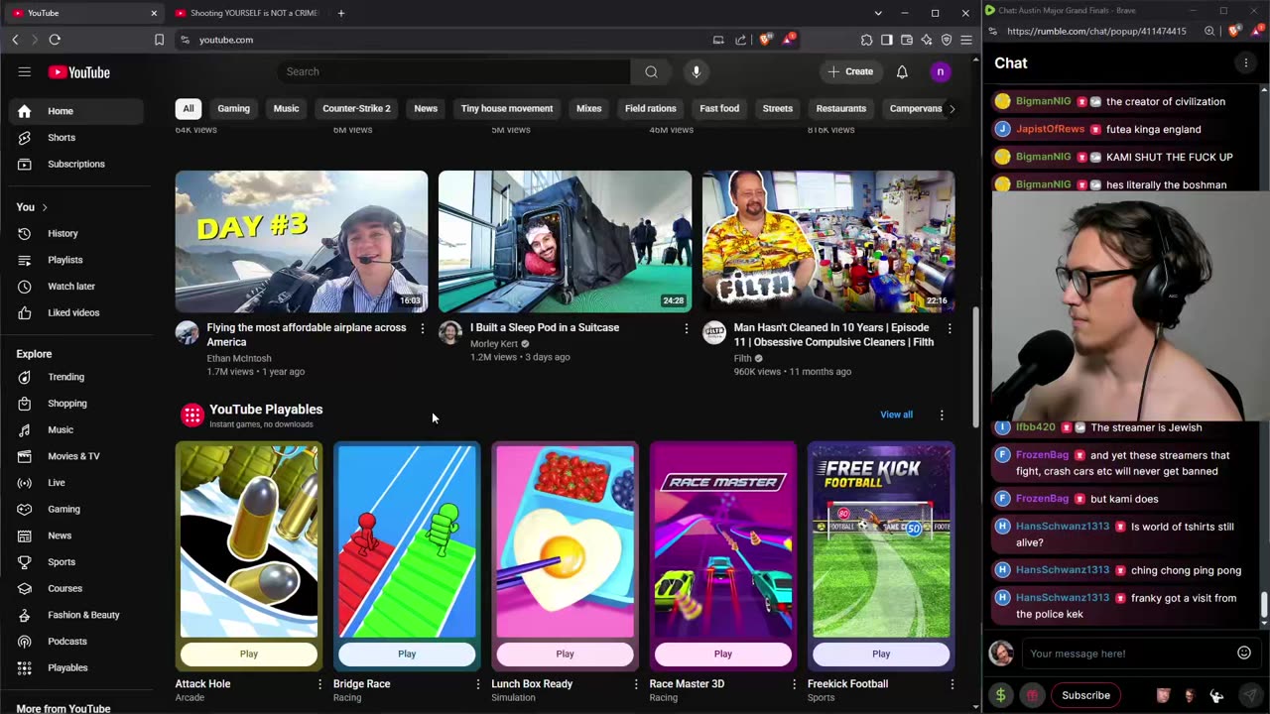Screen dimensions: 1270x714
Task: Click the Create button
Action: click(851, 71)
